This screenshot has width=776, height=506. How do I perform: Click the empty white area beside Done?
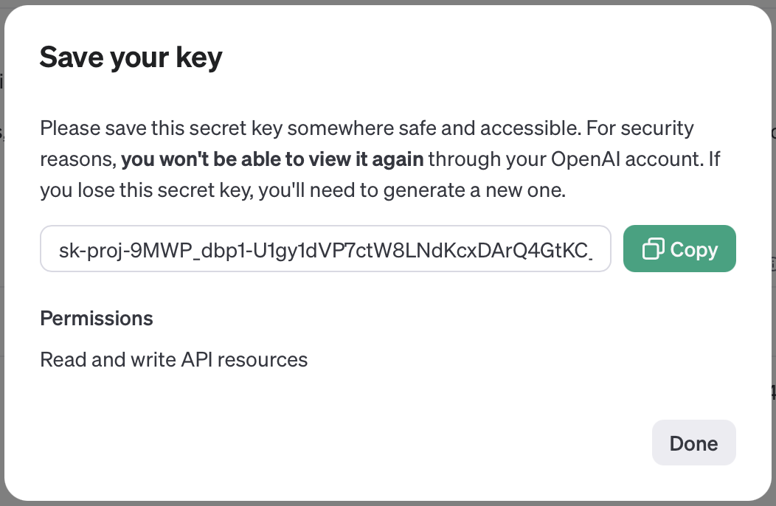point(443,443)
